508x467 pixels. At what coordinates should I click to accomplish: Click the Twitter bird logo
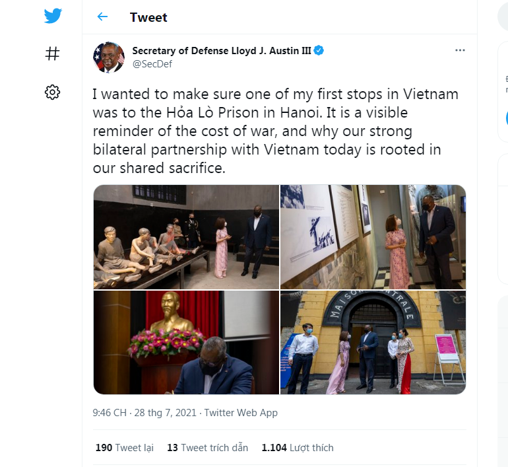click(53, 16)
